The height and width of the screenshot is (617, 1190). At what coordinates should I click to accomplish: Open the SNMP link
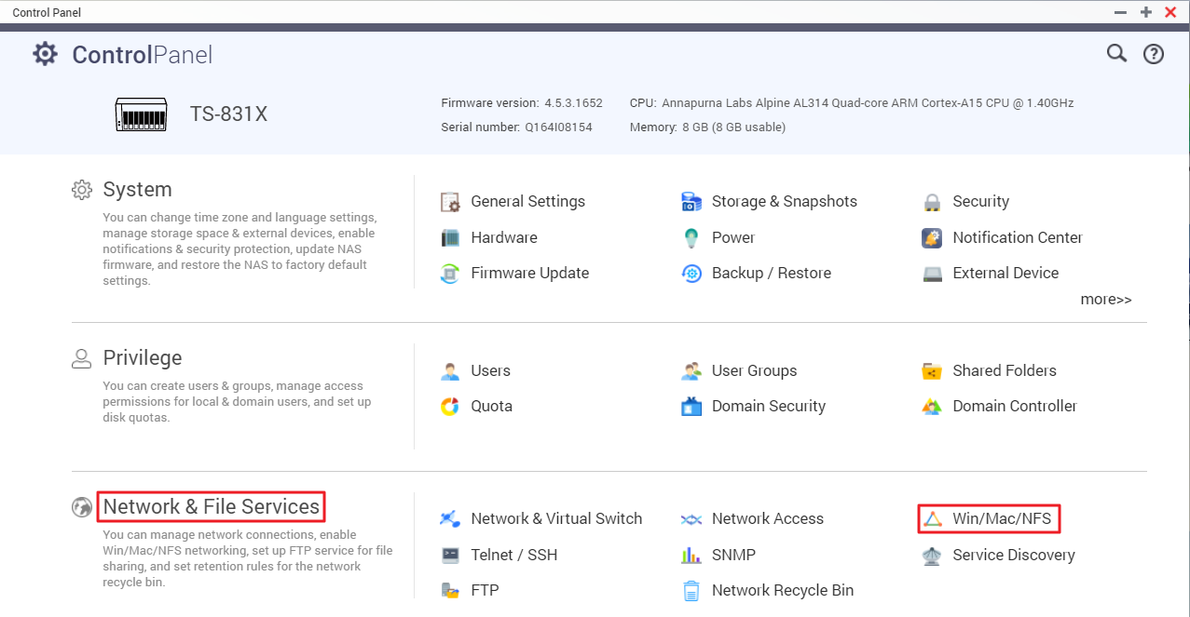coord(734,556)
